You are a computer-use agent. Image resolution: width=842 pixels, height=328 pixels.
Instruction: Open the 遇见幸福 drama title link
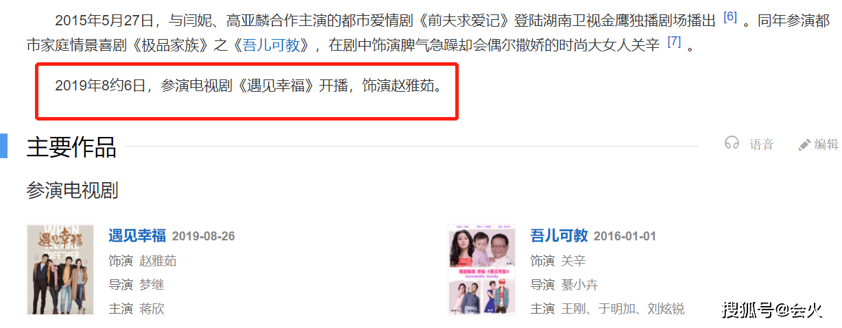coord(137,236)
